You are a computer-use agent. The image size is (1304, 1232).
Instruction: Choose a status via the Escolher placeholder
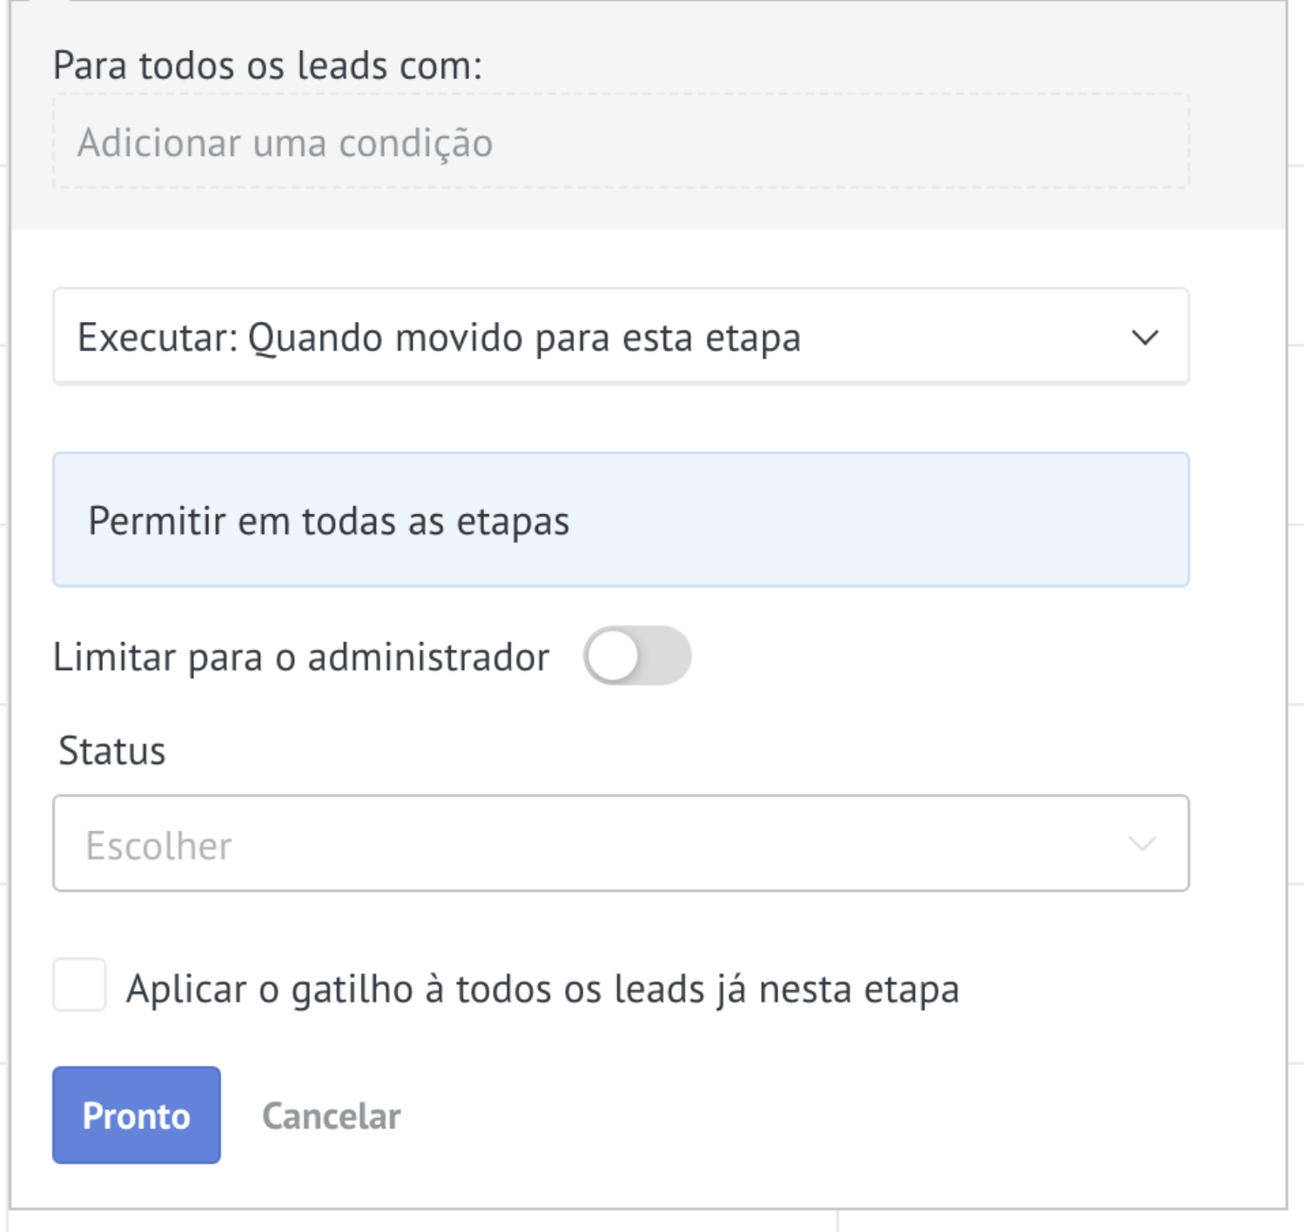pos(158,846)
